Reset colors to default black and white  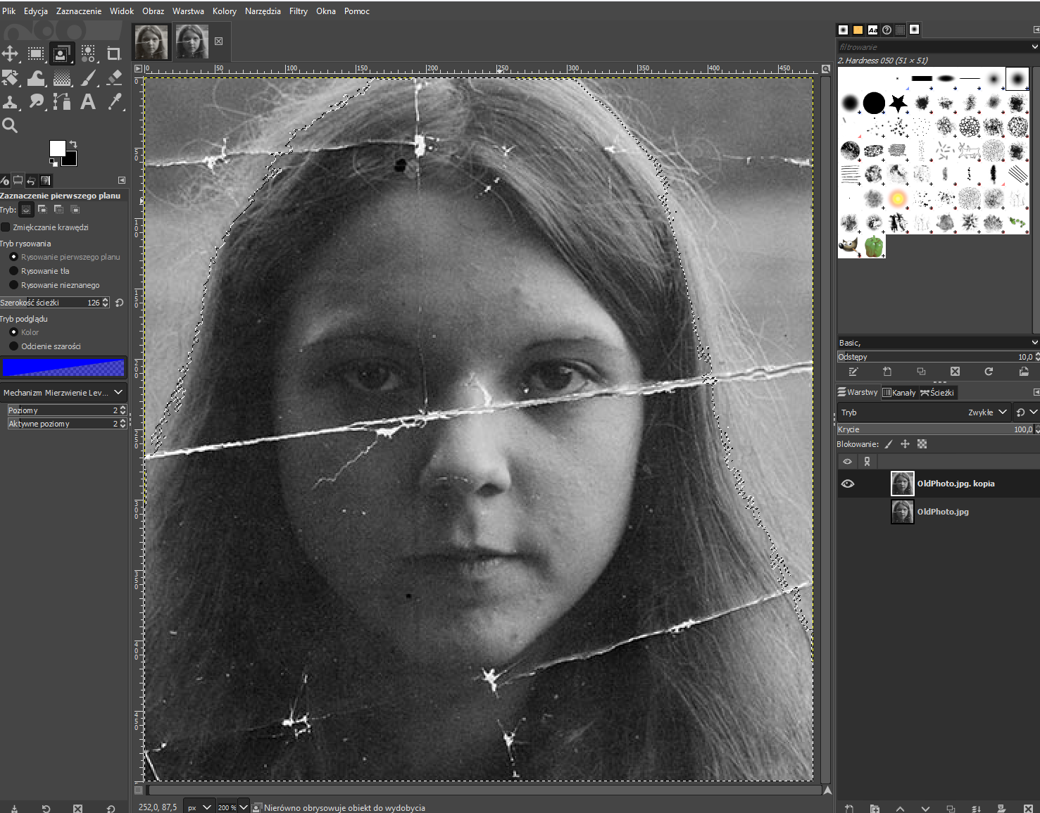click(54, 163)
